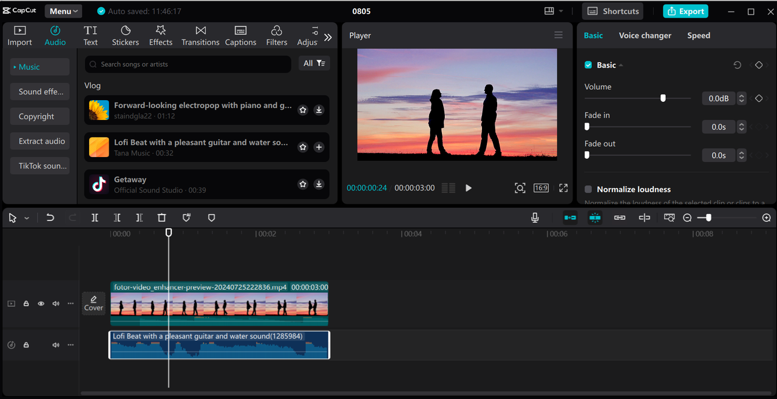Zoom out the timeline
This screenshot has height=399, width=777.
coord(687,218)
